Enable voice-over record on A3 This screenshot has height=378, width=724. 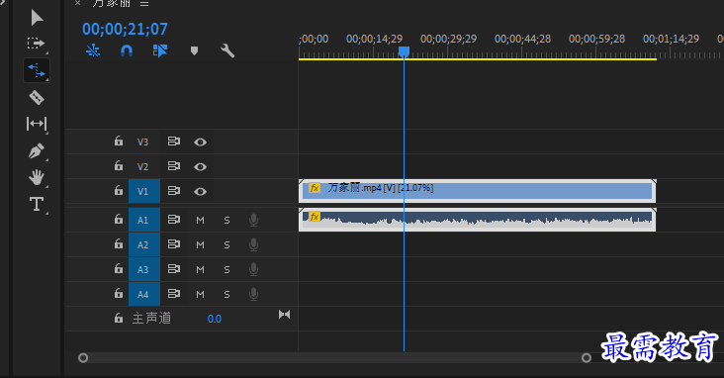[253, 269]
